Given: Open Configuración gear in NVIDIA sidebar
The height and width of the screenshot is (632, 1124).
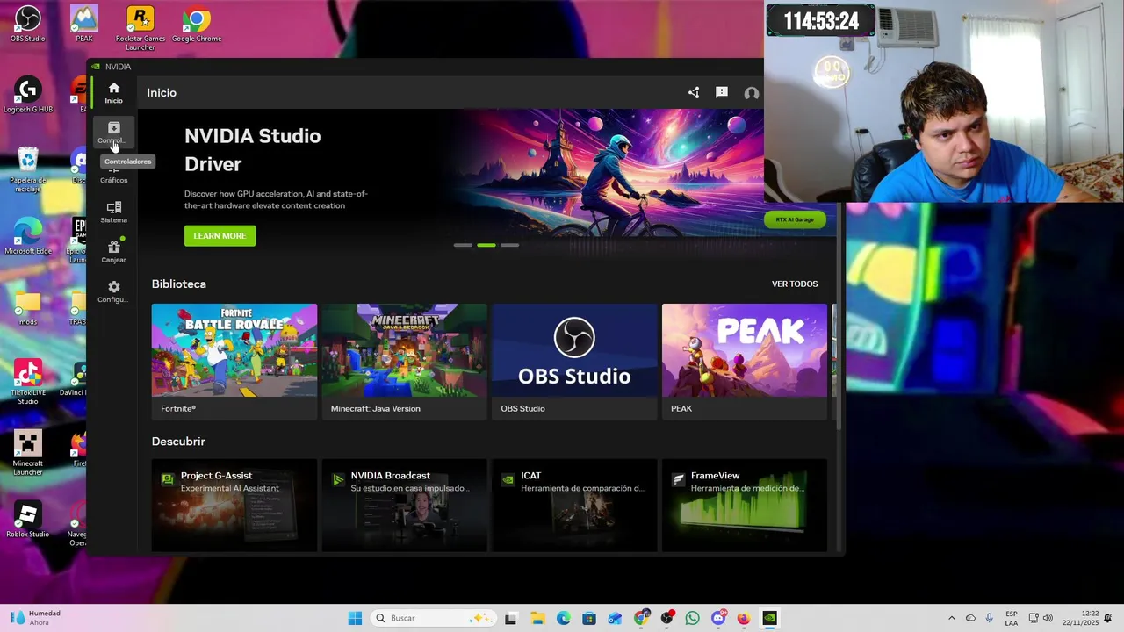Looking at the screenshot, I should (x=113, y=291).
